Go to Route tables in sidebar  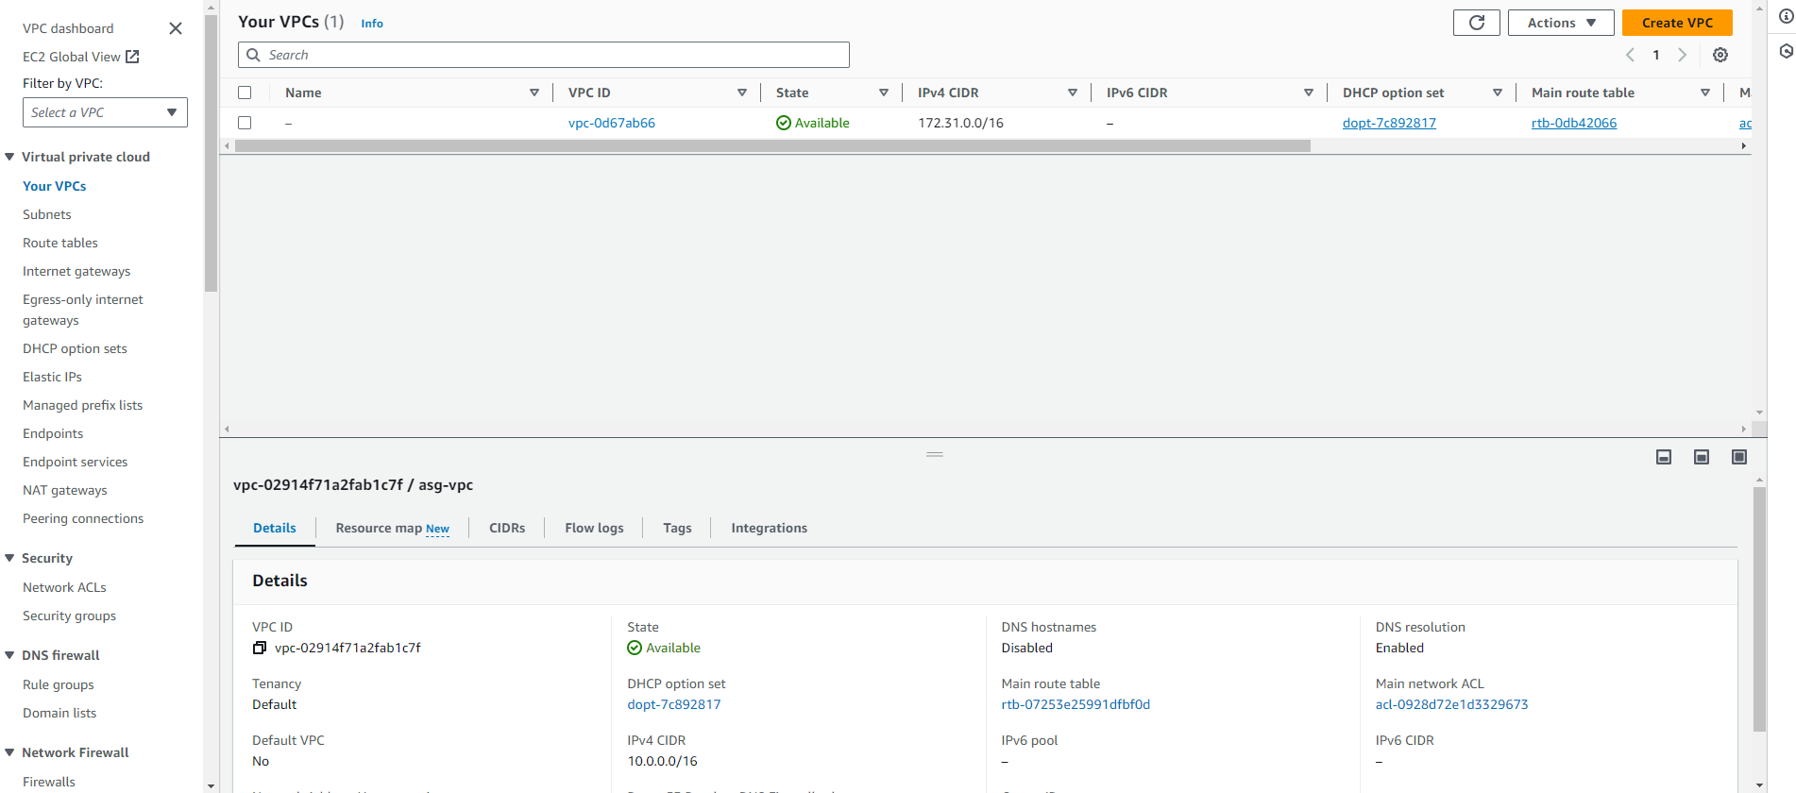(60, 243)
